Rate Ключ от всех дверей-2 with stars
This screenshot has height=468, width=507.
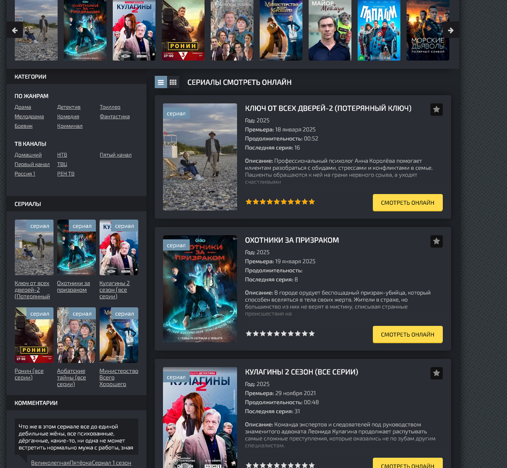(x=280, y=202)
